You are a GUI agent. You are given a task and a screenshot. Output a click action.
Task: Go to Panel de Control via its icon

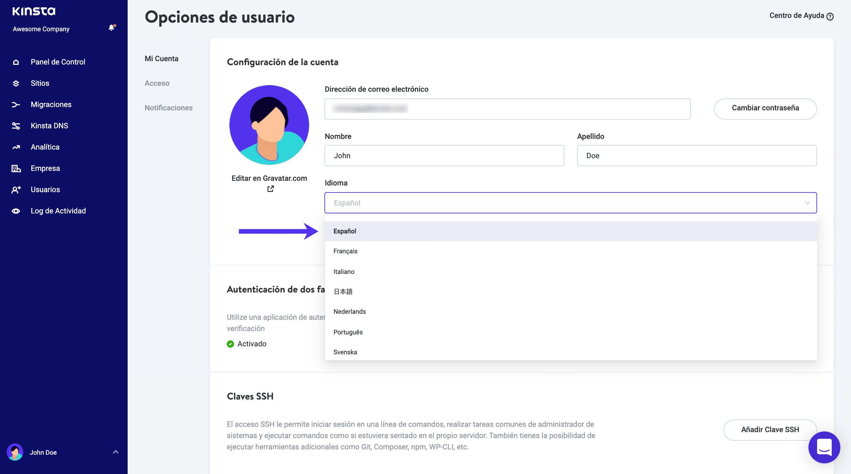tap(16, 61)
